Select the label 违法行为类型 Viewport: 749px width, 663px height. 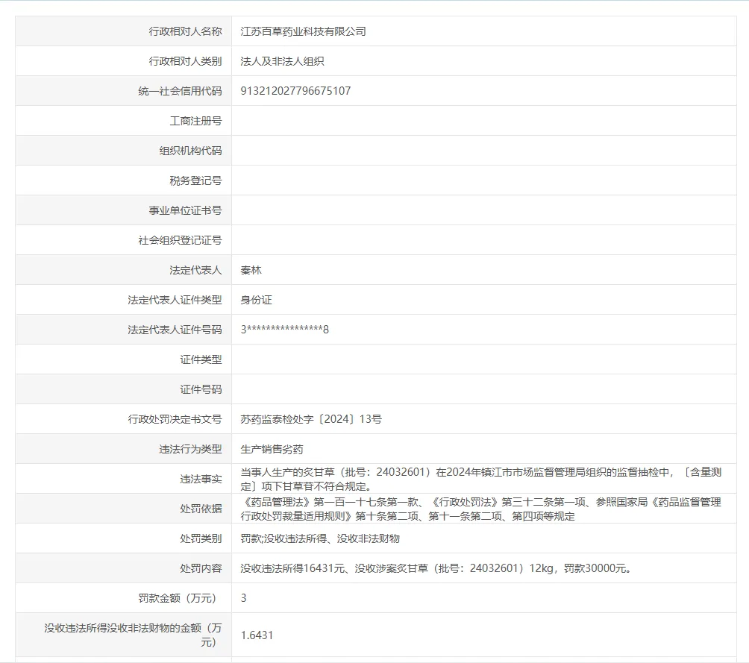pyautogui.click(x=190, y=449)
